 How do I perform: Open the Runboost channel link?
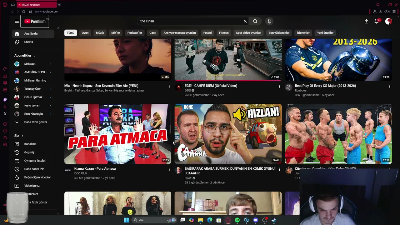[301, 91]
